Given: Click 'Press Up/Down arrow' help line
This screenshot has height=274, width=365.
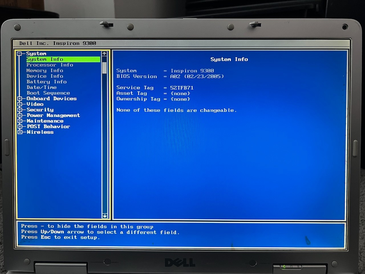Looking at the screenshot, I should coord(100,232).
